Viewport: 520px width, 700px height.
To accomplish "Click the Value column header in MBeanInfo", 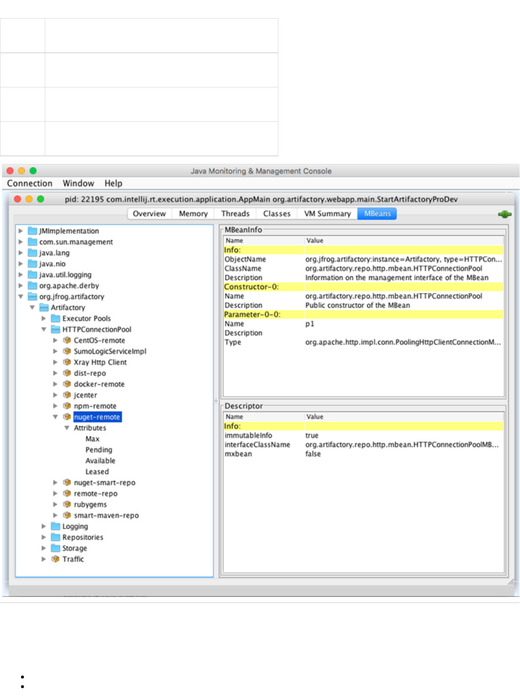I will 404,241.
